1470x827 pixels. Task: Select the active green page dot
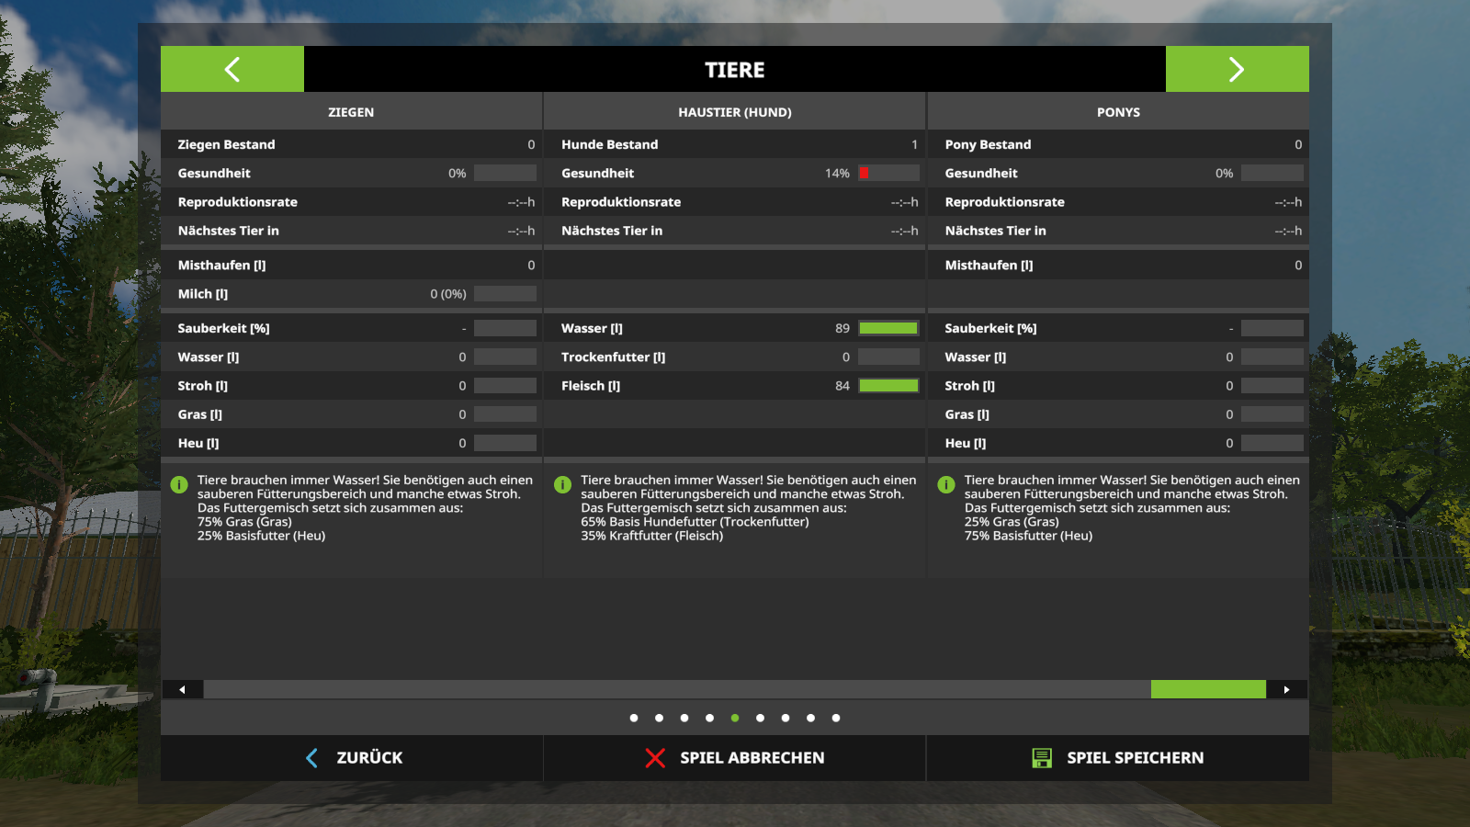pyautogui.click(x=735, y=719)
